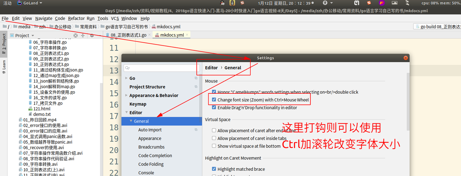Open the VCS menu

click(x=115, y=18)
